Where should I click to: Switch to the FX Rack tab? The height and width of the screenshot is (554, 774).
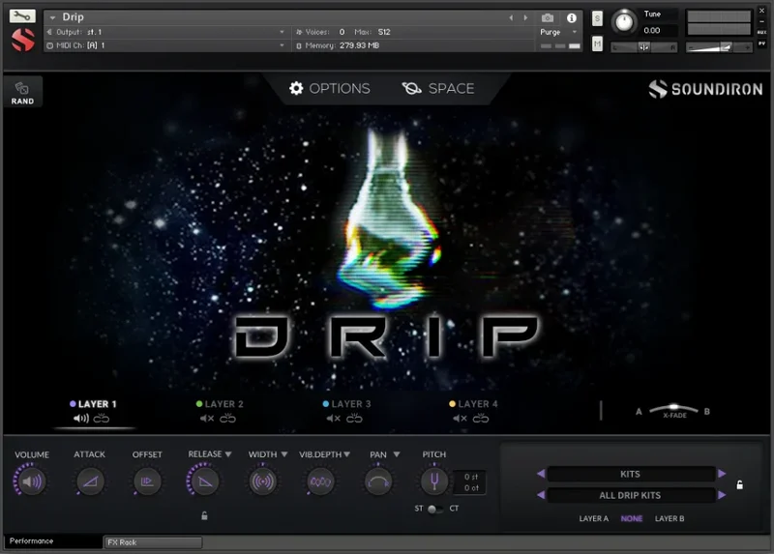click(153, 542)
